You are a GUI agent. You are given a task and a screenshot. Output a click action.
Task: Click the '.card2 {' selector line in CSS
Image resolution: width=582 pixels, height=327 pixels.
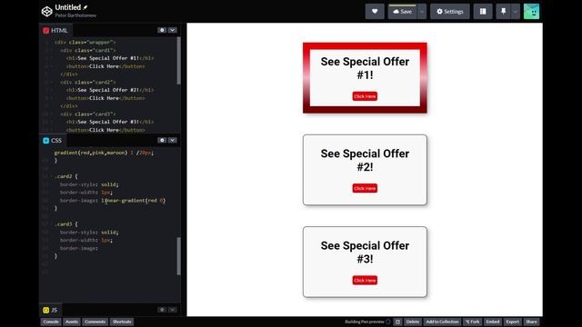[66, 176]
